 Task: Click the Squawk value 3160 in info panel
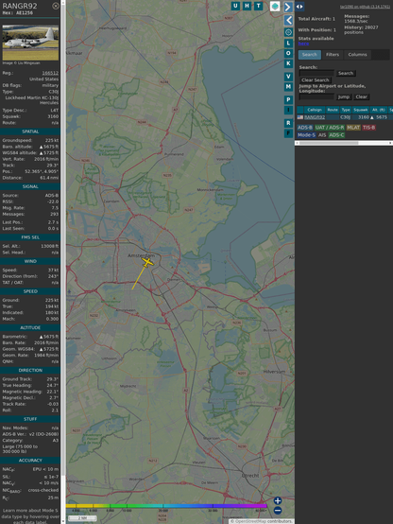coord(53,116)
